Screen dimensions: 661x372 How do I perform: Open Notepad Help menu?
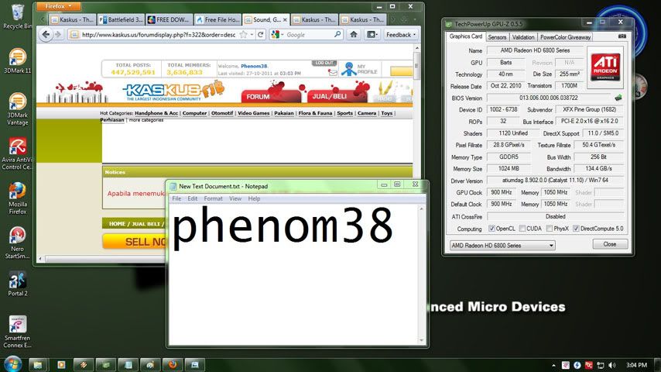(254, 198)
